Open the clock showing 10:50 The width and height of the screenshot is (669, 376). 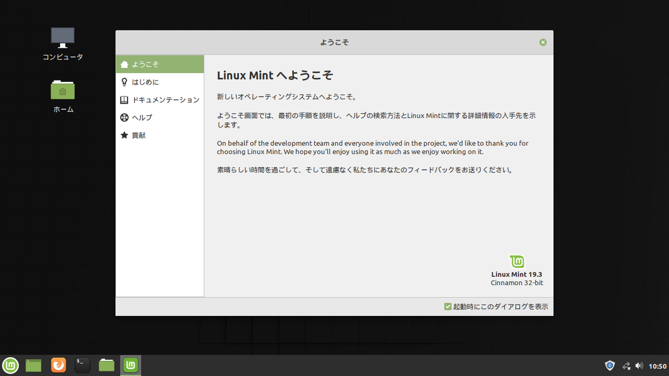(658, 366)
